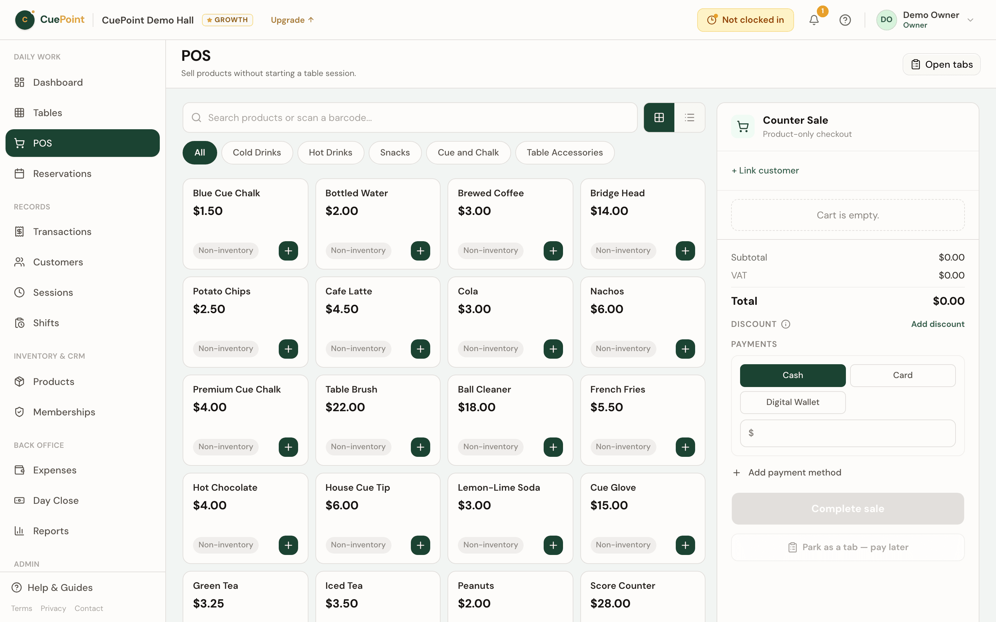
Task: Filter products by Table Accessories
Action: 565,153
